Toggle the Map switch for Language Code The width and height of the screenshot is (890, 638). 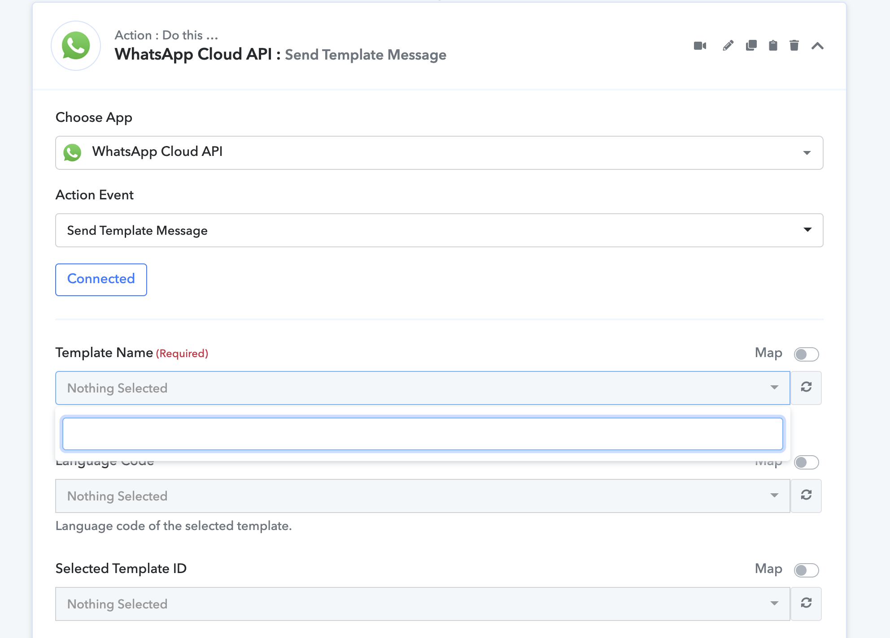[x=806, y=462]
